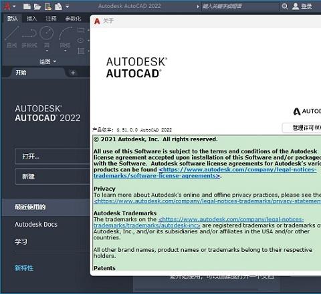Switch to the 参数化 ribbon tab
This screenshot has width=321, height=294.
click(x=73, y=19)
